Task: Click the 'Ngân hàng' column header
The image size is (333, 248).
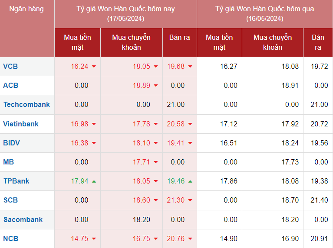Action: 26,9
